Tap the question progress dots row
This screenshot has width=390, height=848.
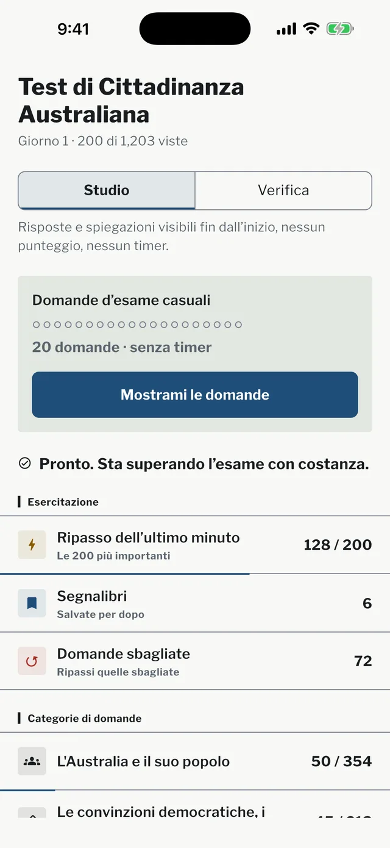[137, 325]
